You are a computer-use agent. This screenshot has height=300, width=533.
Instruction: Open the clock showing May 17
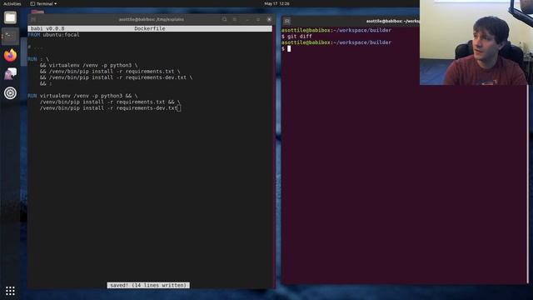click(x=276, y=3)
